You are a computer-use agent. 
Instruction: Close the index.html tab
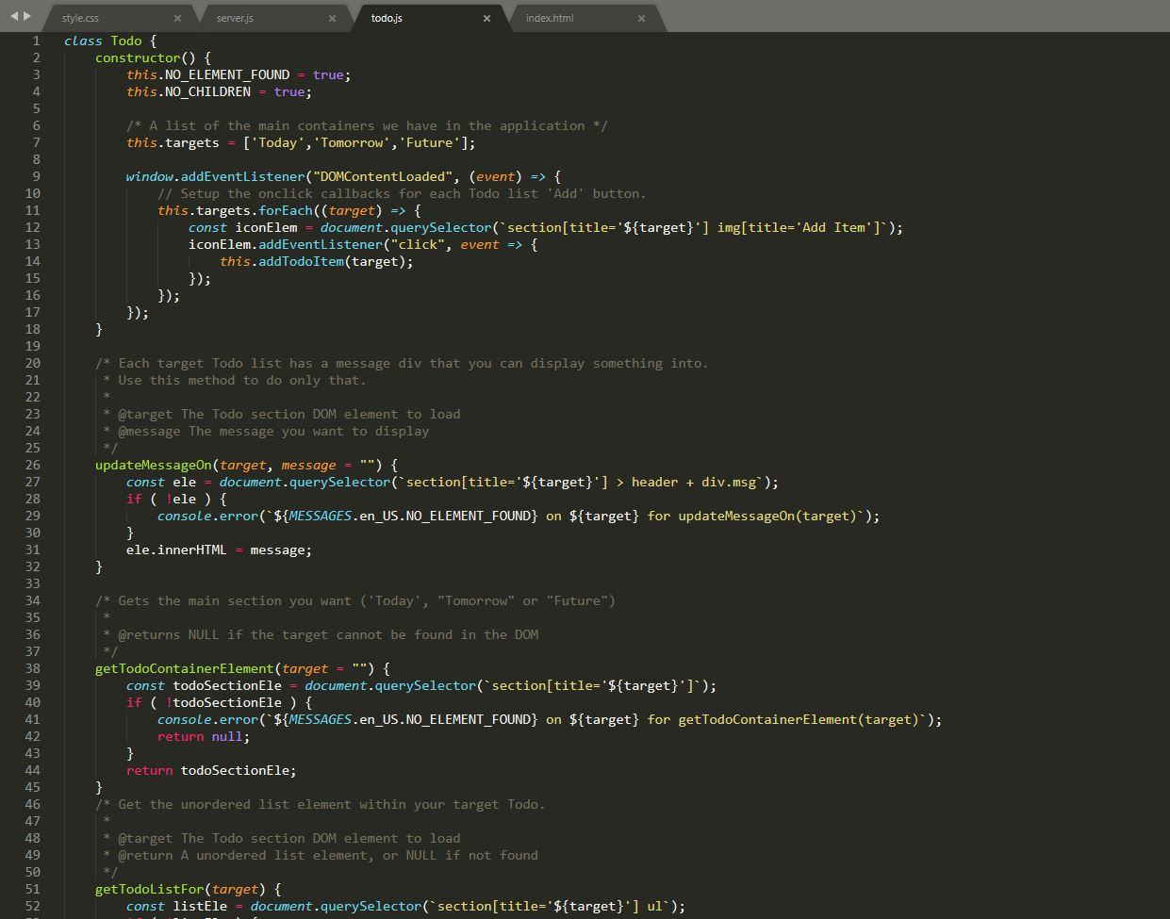[641, 18]
